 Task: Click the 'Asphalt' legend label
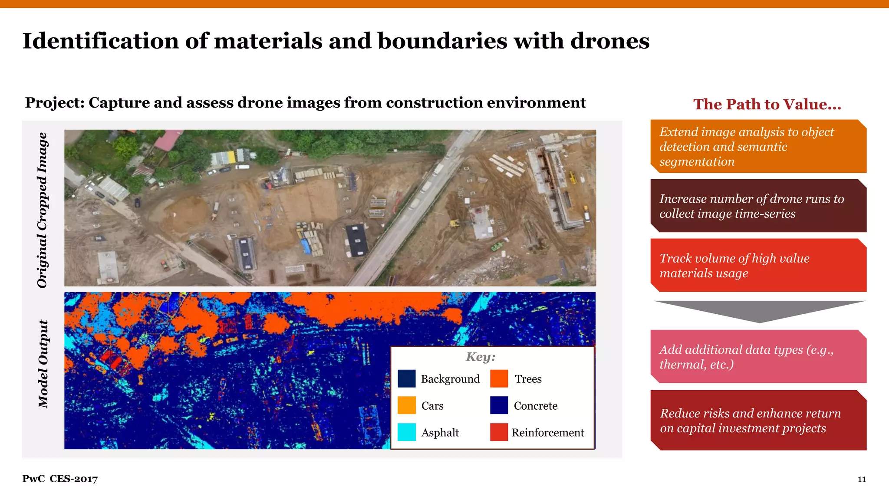pyautogui.click(x=440, y=433)
